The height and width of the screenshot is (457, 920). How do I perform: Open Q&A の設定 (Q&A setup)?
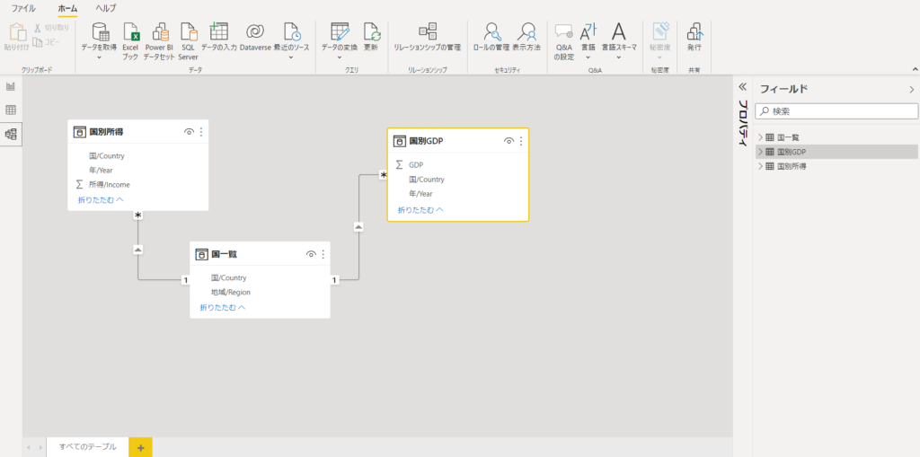pos(563,31)
